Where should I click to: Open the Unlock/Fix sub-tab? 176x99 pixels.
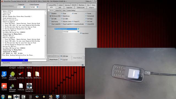coord(58,10)
